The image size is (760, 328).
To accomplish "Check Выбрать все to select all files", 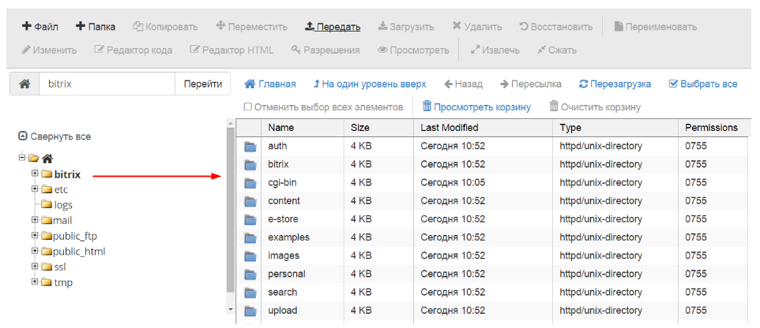I will tap(673, 84).
